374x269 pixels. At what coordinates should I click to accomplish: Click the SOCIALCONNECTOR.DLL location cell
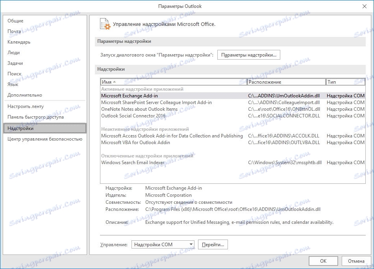[x=284, y=116]
